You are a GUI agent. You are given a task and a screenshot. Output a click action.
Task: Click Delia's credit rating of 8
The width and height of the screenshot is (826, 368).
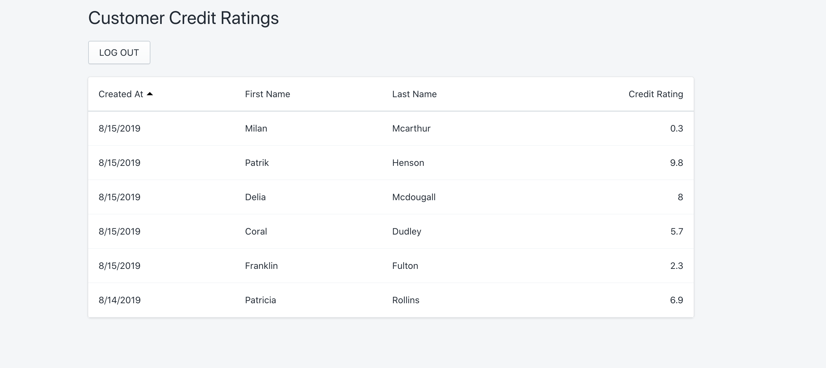tap(680, 197)
